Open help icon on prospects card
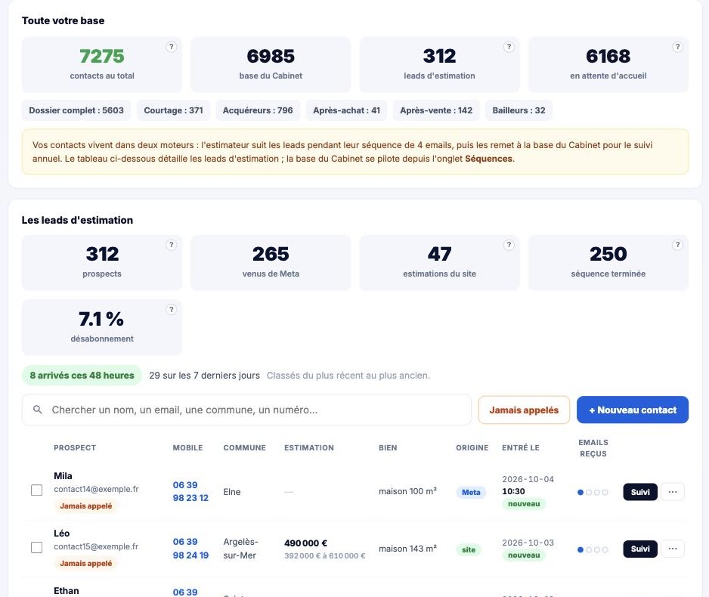The image size is (709, 597). point(171,245)
